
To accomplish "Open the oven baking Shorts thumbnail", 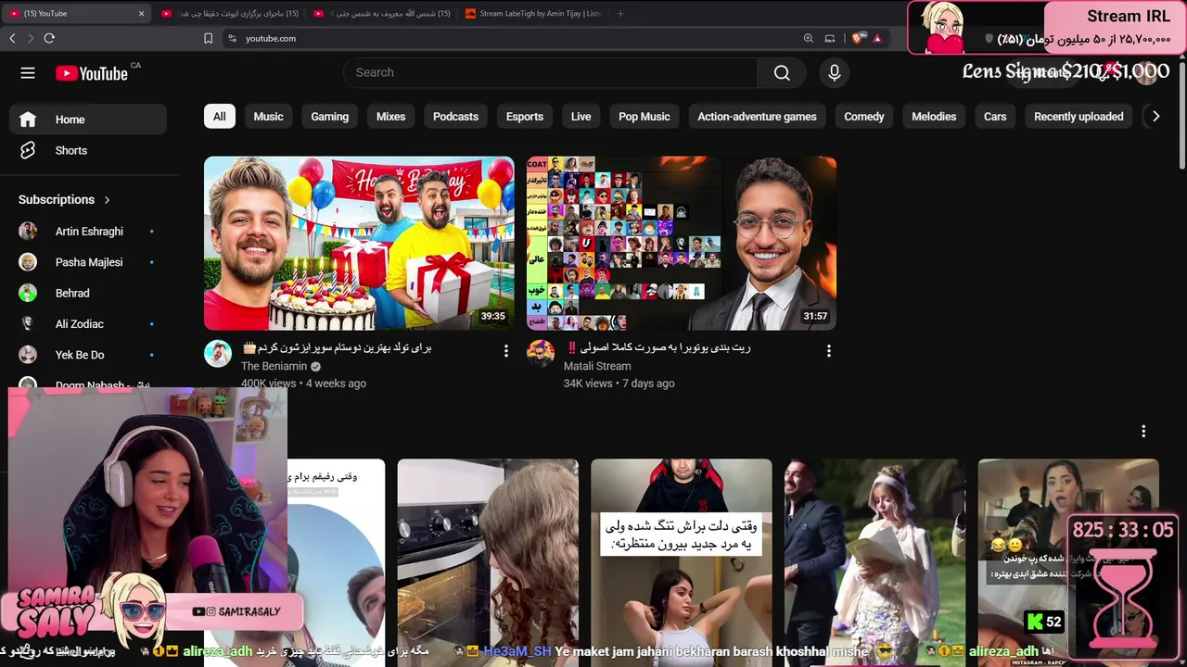I will click(488, 562).
